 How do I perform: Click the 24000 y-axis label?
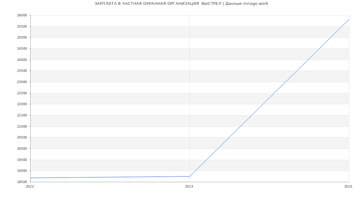point(22,60)
